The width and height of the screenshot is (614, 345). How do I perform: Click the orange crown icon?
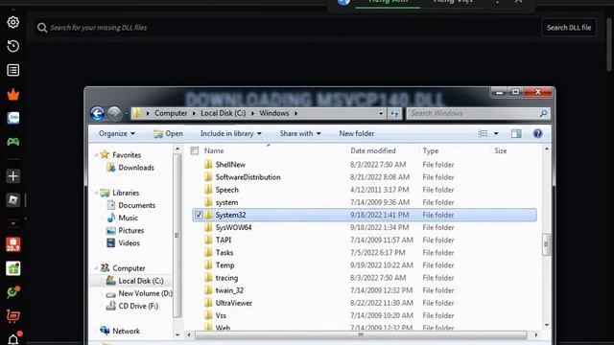[12, 94]
